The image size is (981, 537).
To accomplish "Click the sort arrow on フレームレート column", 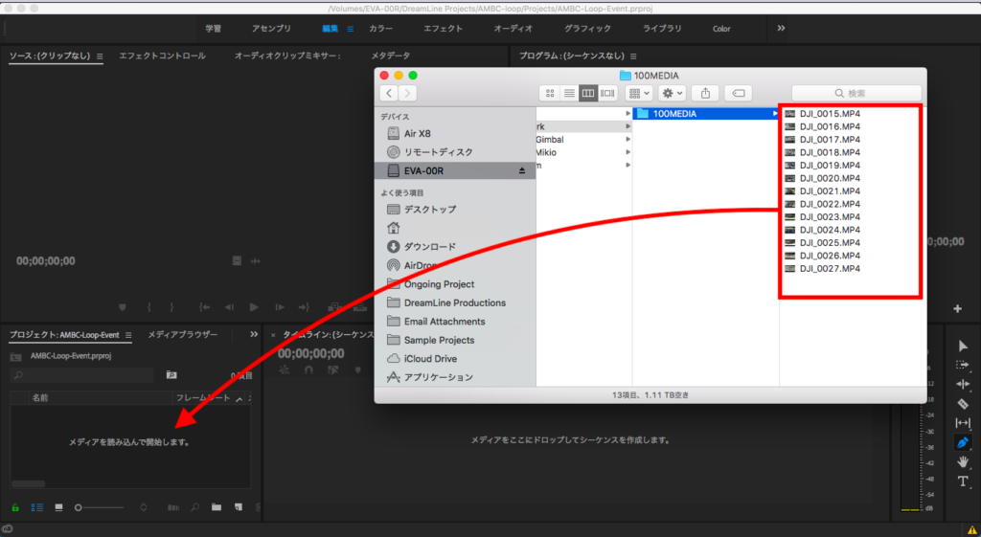I will pyautogui.click(x=239, y=398).
